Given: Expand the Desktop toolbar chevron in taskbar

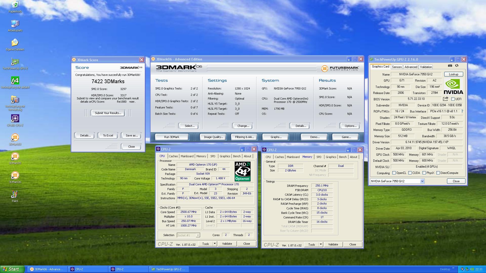Looking at the screenshot, I should 453,268.
